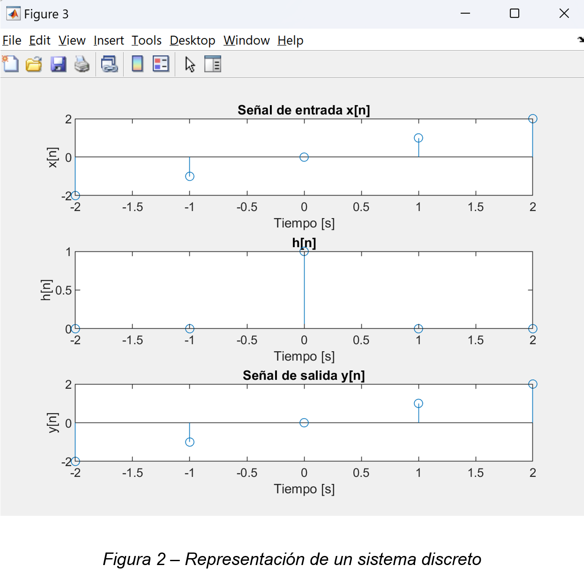Select the h[n] impulse marker at time 0

point(304,251)
